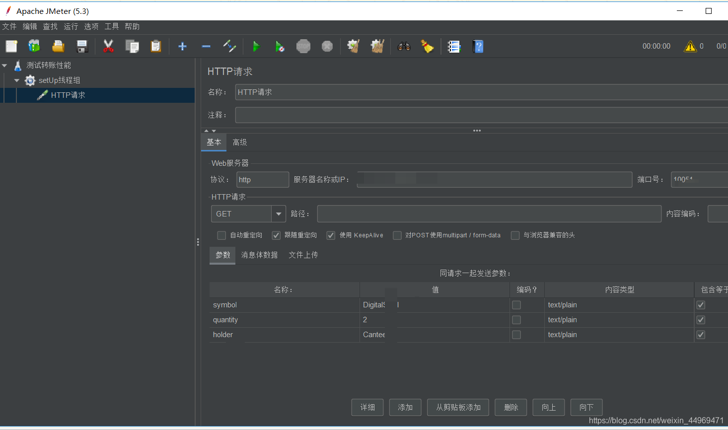Switch to the 文件上传 tab
The width and height of the screenshot is (728, 430).
coord(303,255)
